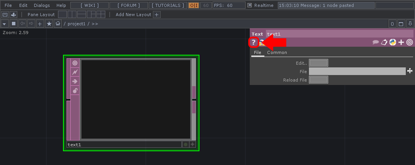Open the Dialogs menu
Image resolution: width=415 pixels, height=165 pixels.
(41, 5)
